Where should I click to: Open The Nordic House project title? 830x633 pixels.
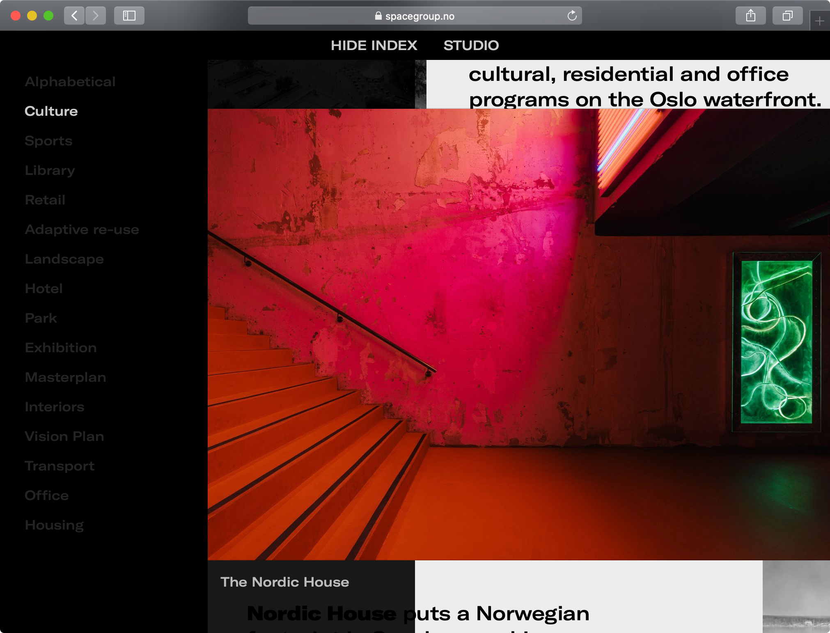tap(284, 582)
